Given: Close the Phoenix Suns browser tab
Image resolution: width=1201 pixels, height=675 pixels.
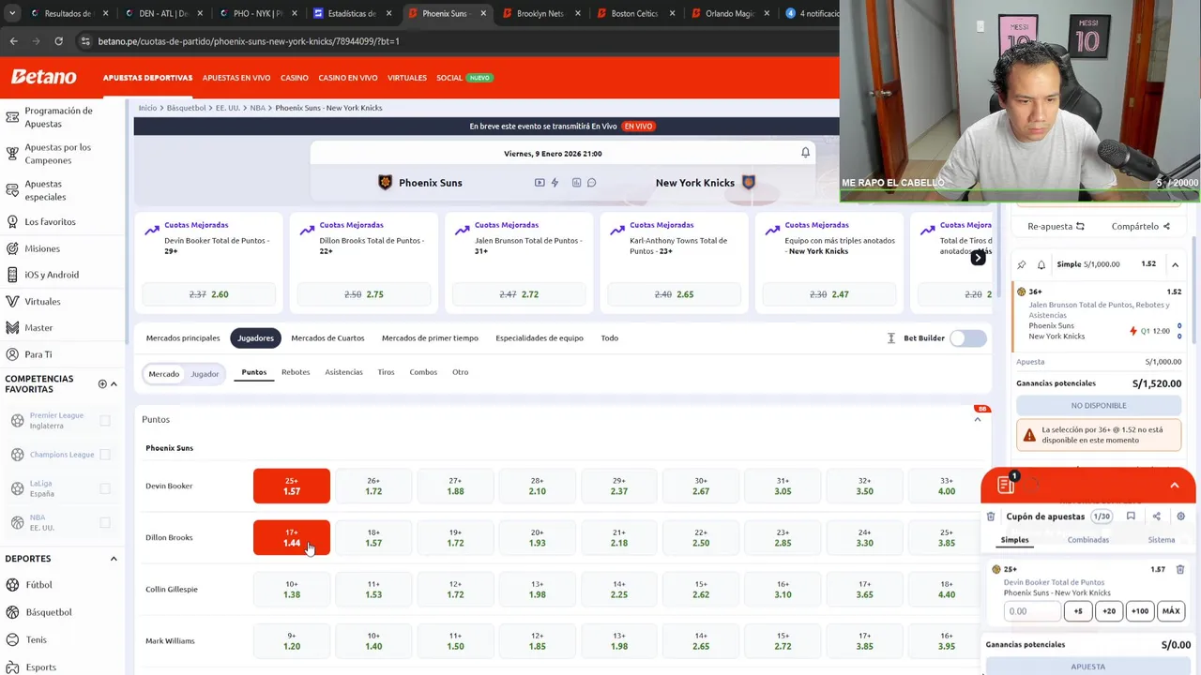Looking at the screenshot, I should 483,13.
